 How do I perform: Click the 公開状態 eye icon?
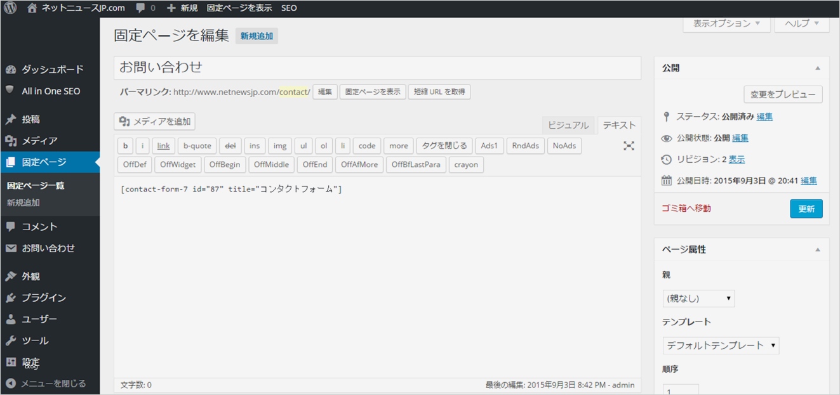pos(666,138)
